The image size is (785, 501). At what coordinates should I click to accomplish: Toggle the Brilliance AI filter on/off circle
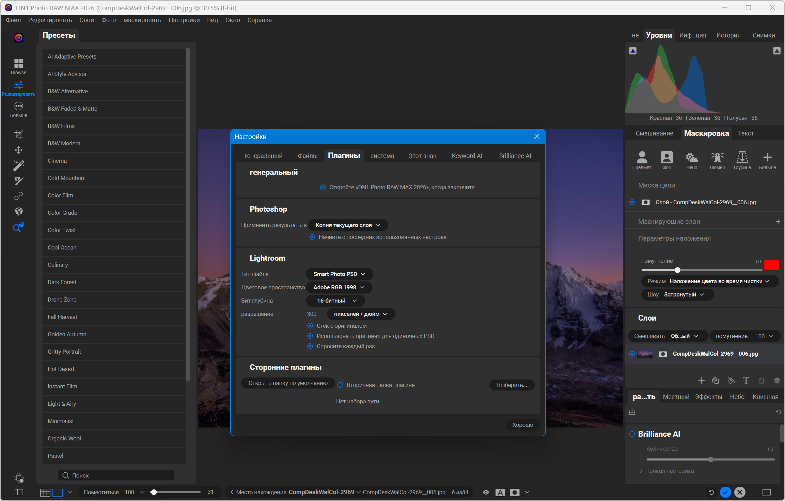(632, 434)
